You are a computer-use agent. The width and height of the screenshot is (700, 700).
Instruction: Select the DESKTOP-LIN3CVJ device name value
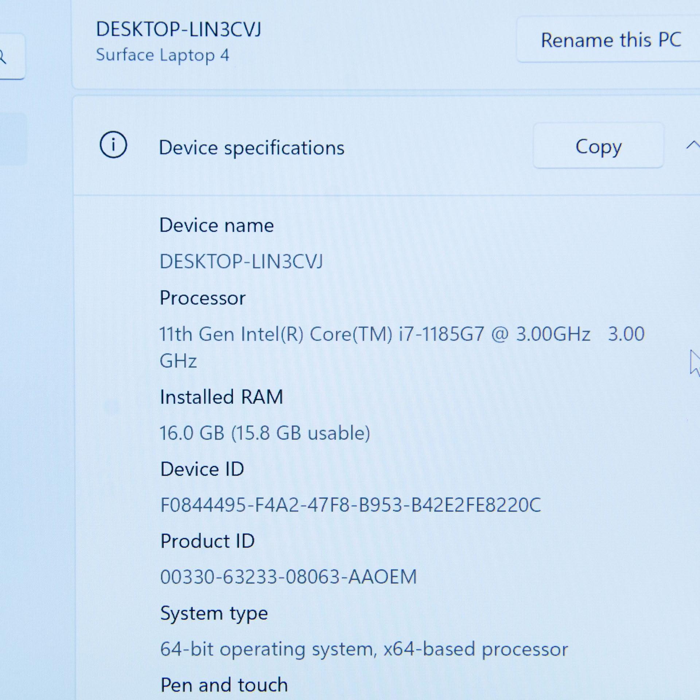[241, 261]
